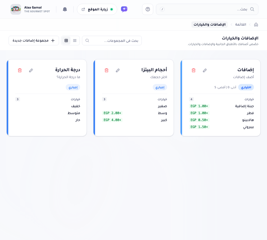Select the فطر option
The height and width of the screenshot is (240, 267).
tap(250, 113)
